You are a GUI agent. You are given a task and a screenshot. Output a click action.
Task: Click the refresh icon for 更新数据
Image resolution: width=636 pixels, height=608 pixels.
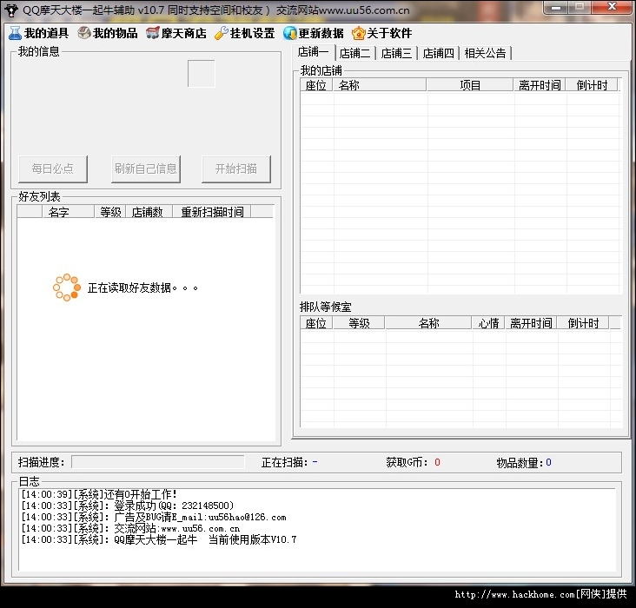tap(290, 33)
